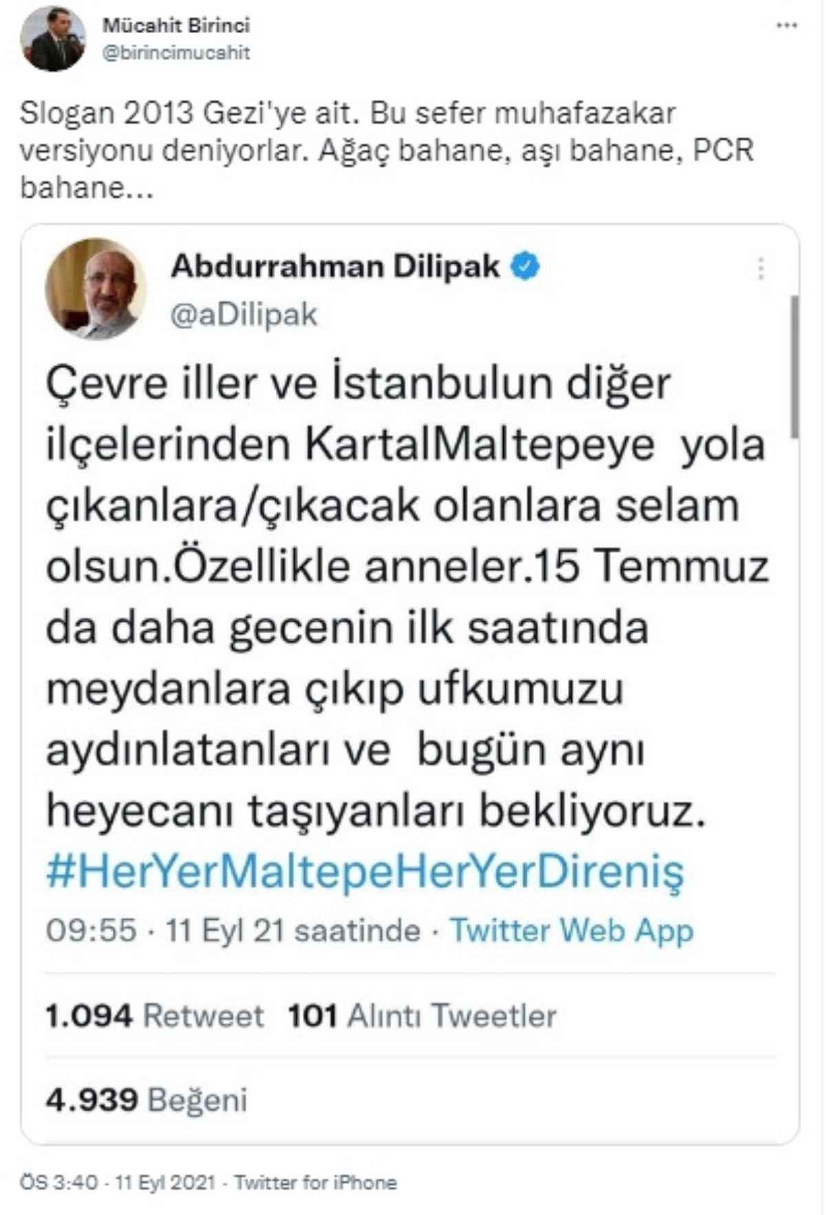The height and width of the screenshot is (1215, 826).
Task: Click the Abdurrahman Dilipak display name
Action: point(335,267)
